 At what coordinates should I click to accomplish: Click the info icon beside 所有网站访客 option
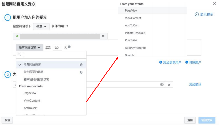[x=81, y=65]
